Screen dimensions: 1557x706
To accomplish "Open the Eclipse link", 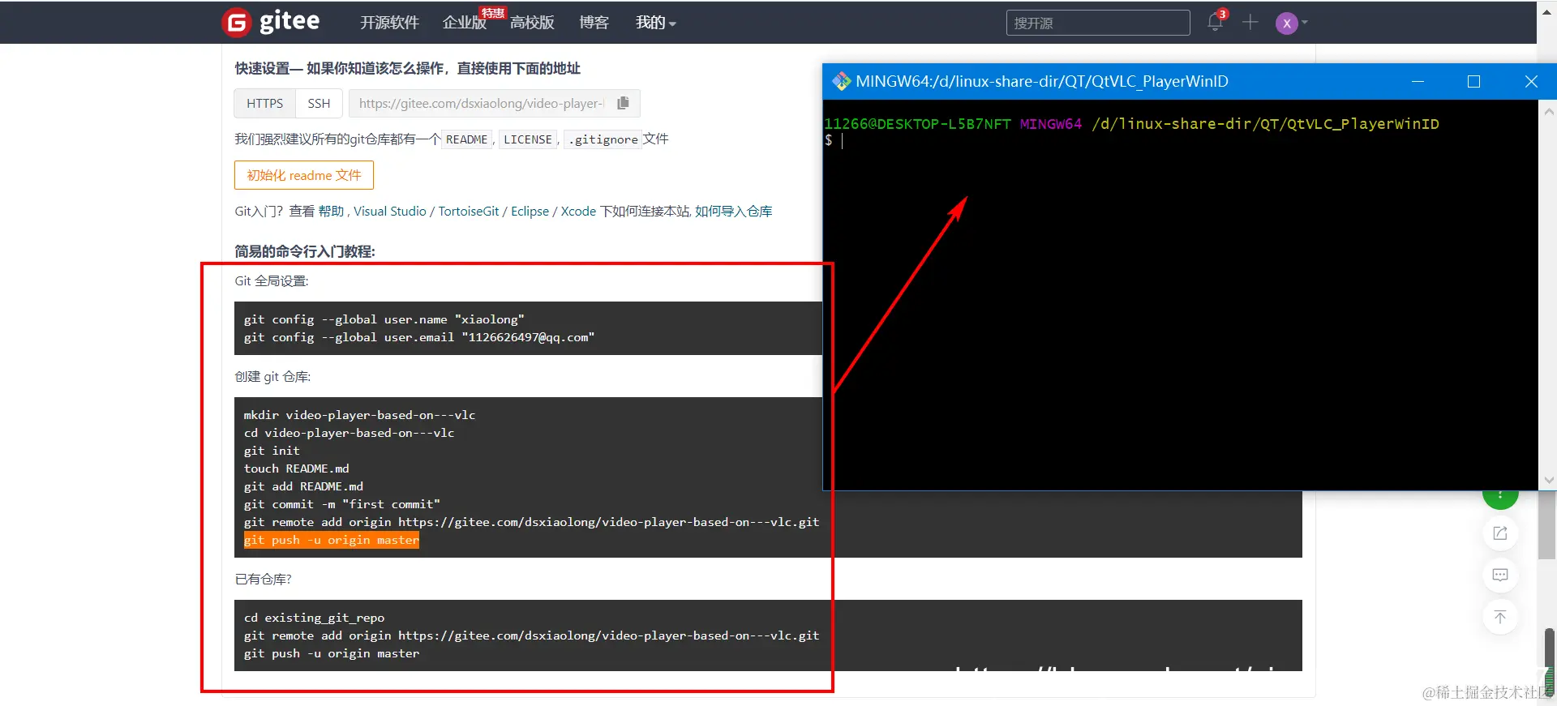I will click(x=530, y=211).
